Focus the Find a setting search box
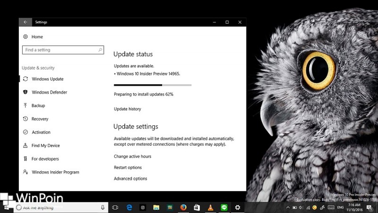The image size is (378, 213). (63, 50)
